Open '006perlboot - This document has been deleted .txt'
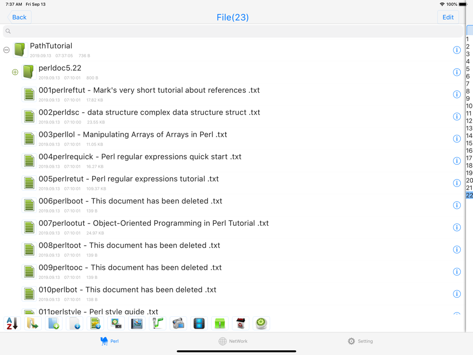473x355 pixels. (x=232, y=205)
